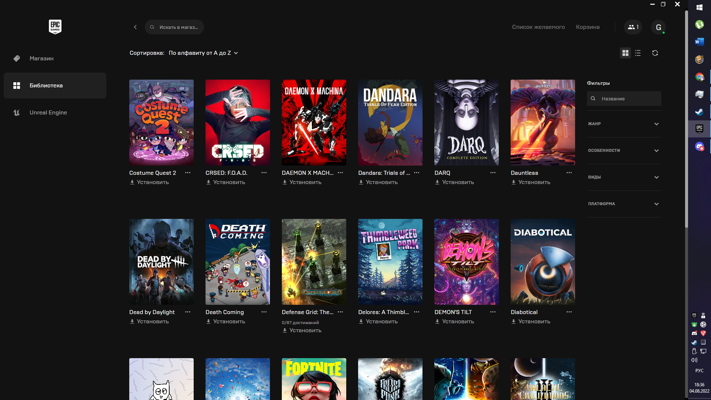Expand the ПЛАТФОРМА filter

pos(624,204)
